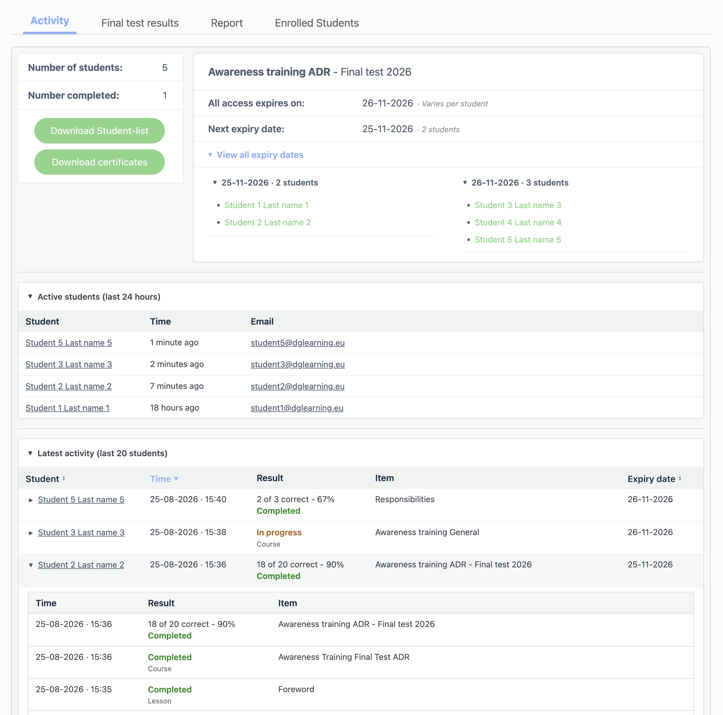Click the '2 of 3 correct - 67%' result
The image size is (723, 715).
[295, 499]
